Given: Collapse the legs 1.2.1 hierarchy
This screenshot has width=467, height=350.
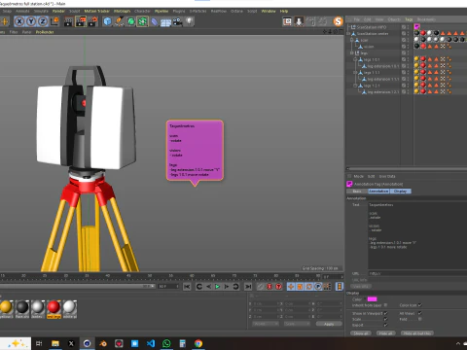Looking at the screenshot, I should pyautogui.click(x=355, y=86).
